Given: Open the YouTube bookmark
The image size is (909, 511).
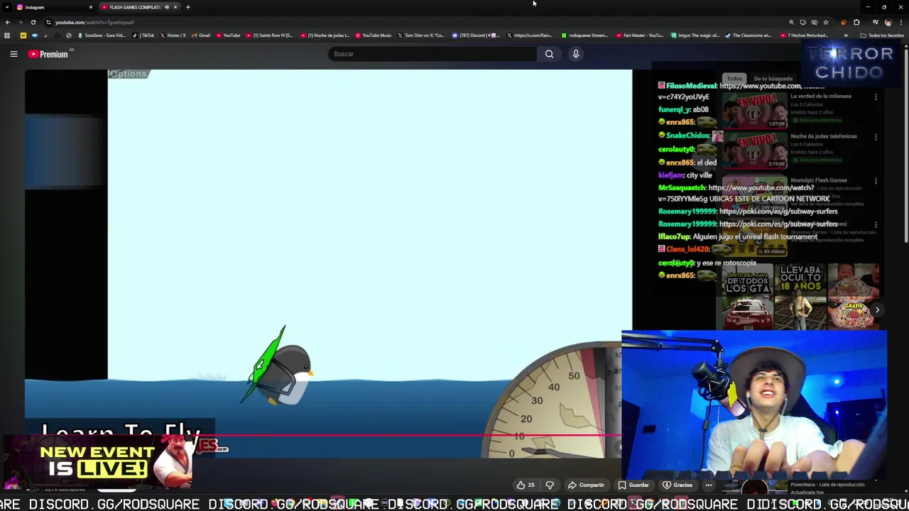Looking at the screenshot, I should point(228,35).
